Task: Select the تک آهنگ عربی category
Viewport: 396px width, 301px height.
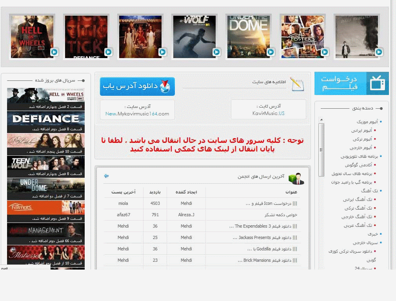Action: (x=358, y=225)
